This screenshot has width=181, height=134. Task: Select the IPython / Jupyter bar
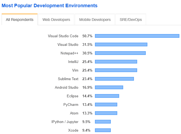(103, 122)
